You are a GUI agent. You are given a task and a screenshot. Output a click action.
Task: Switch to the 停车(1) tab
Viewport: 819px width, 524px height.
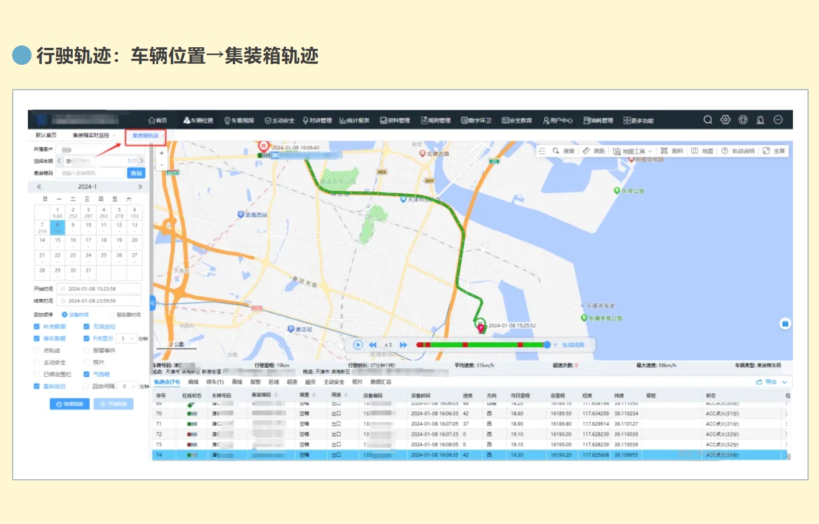(215, 382)
